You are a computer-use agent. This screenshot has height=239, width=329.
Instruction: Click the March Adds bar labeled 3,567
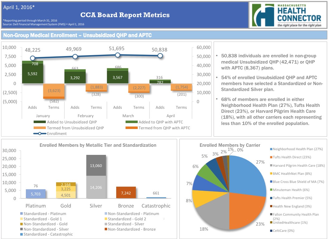coord(117,77)
